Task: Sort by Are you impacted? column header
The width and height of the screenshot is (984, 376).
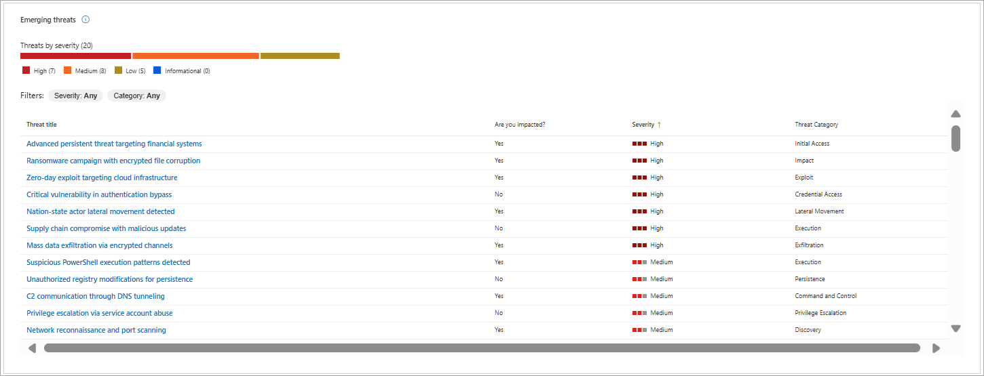Action: click(520, 125)
